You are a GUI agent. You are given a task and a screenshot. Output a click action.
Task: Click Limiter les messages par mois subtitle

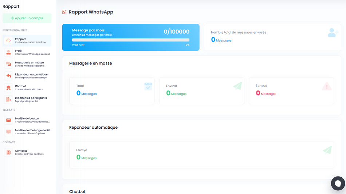pos(92,35)
